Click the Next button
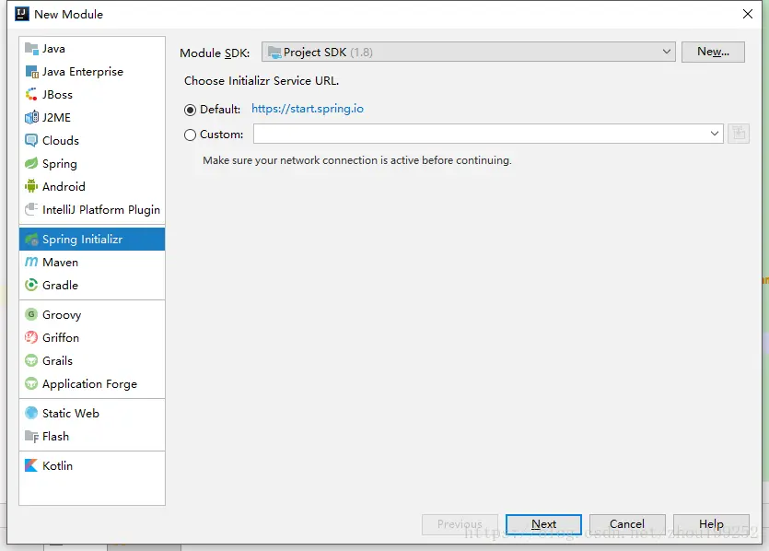Screen dimensions: 769x551 (543, 524)
